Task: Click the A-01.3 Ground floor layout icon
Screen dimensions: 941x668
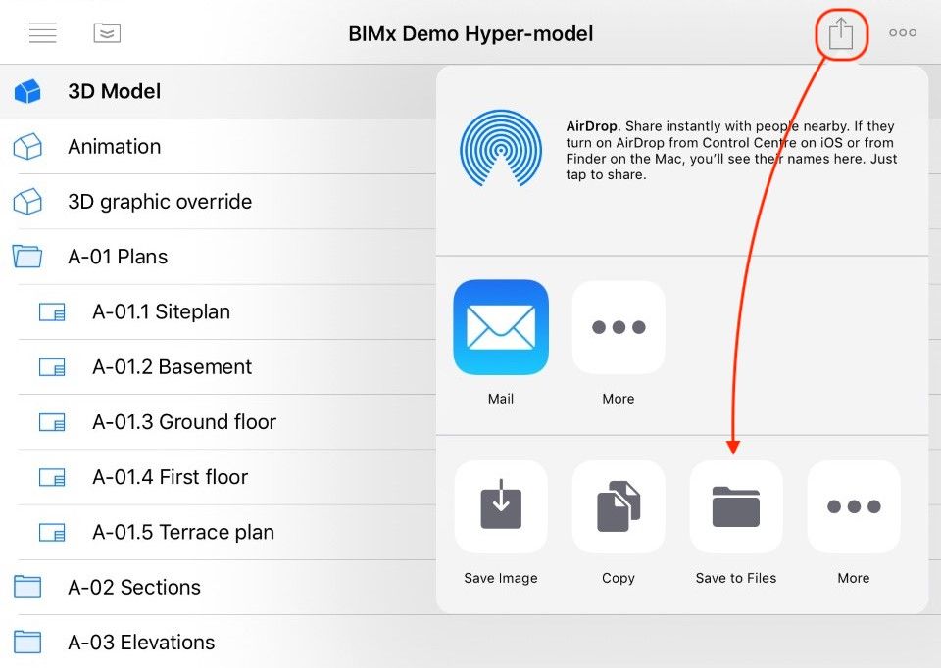Action: click(52, 422)
